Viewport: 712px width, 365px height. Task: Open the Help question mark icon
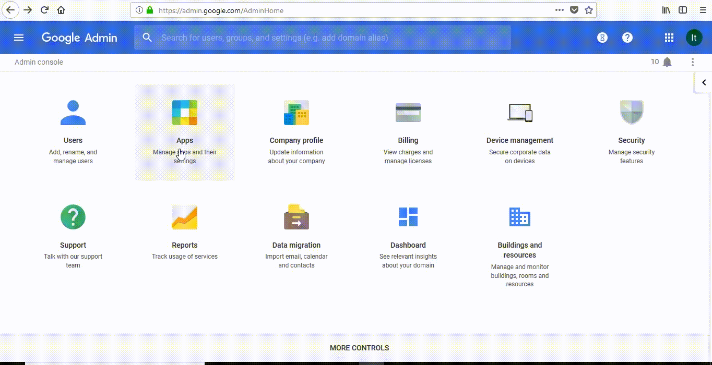[x=627, y=38]
